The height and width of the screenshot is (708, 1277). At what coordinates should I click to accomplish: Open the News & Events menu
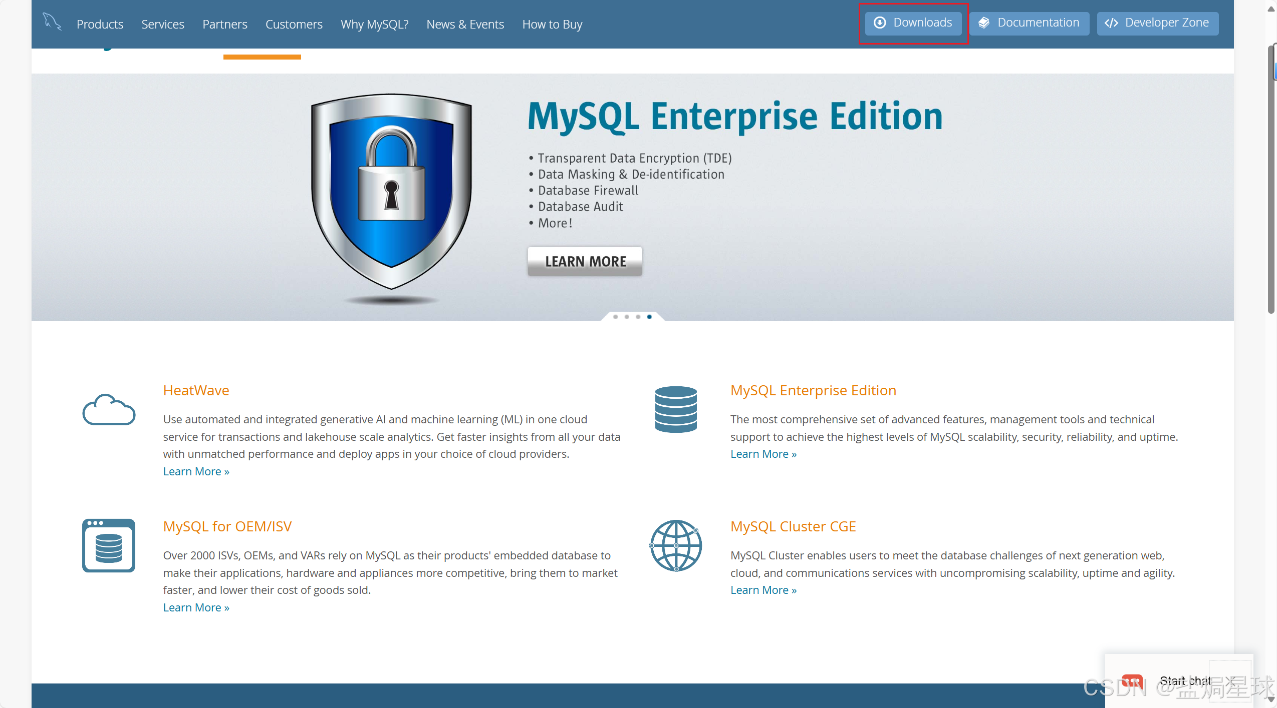465,24
